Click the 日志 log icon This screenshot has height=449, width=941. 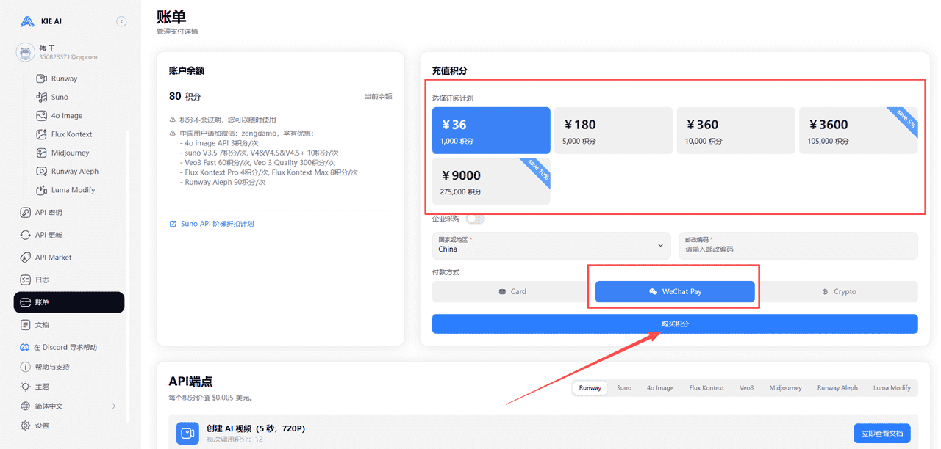coord(25,280)
